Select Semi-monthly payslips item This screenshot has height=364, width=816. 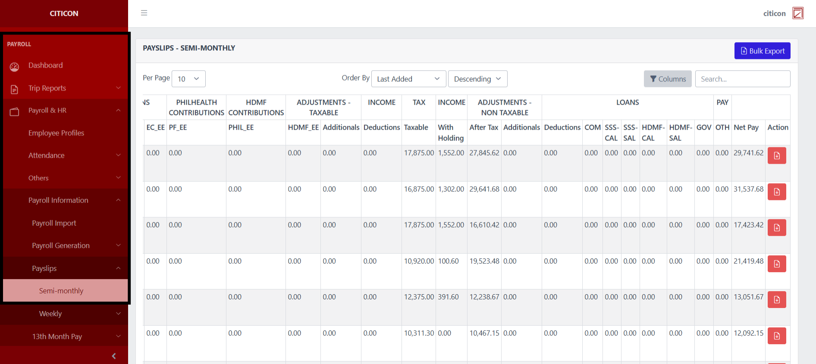click(x=65, y=291)
